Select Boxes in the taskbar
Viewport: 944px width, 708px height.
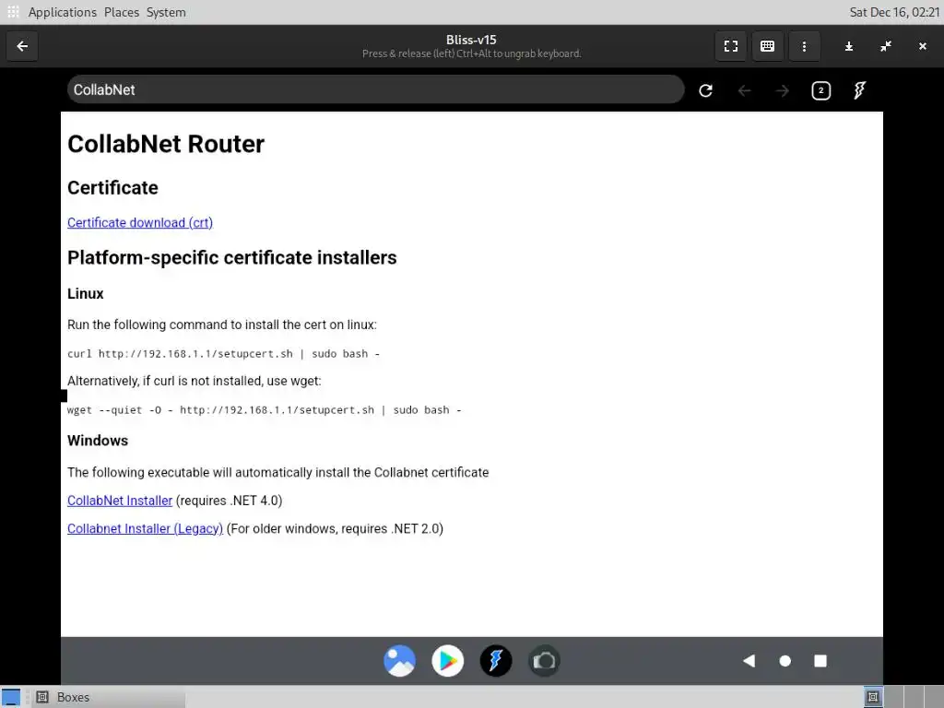109,697
